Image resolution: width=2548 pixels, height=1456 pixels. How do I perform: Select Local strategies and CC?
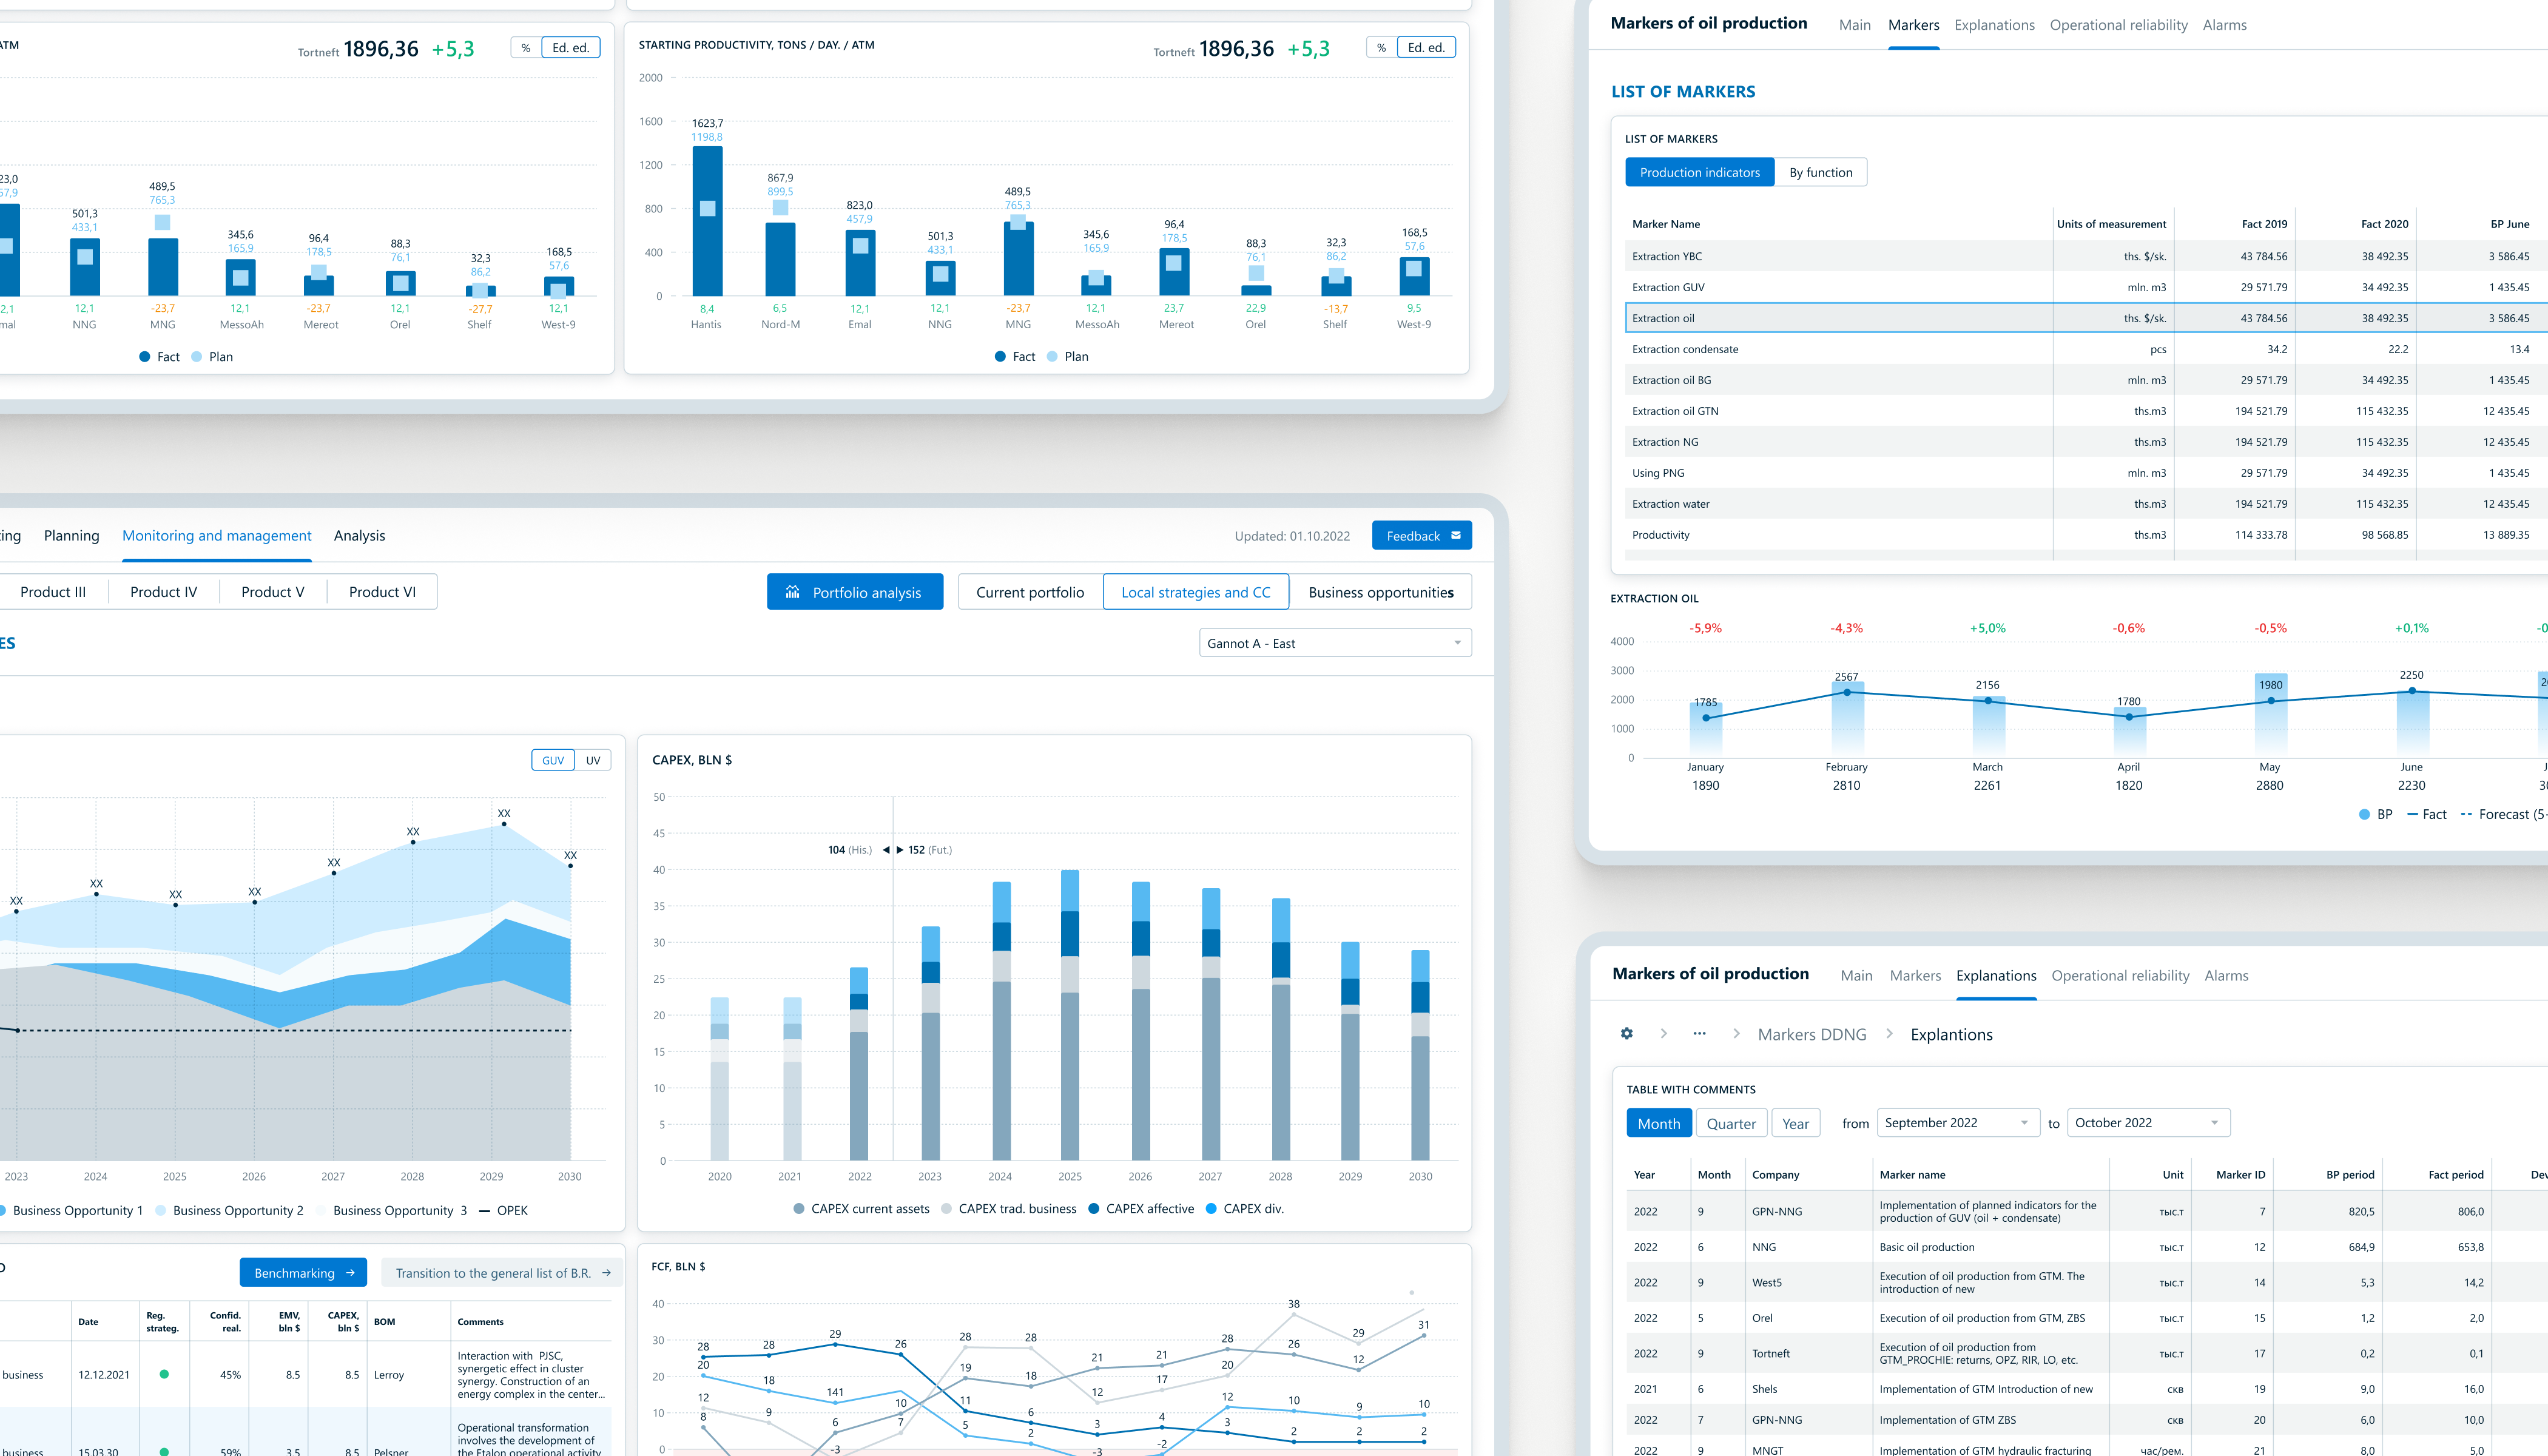click(x=1196, y=591)
